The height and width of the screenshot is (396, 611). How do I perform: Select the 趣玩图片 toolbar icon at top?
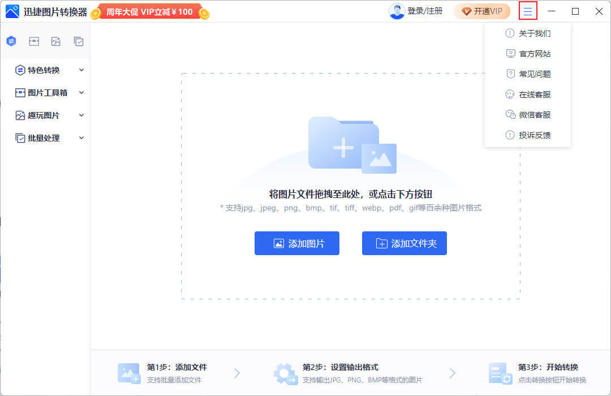click(x=55, y=41)
